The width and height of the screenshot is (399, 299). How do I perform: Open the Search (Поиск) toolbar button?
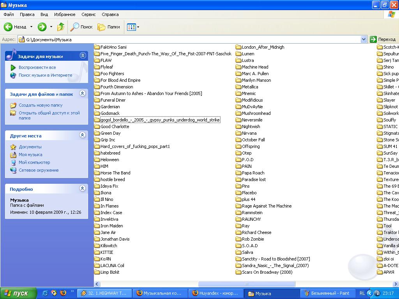[81, 27]
